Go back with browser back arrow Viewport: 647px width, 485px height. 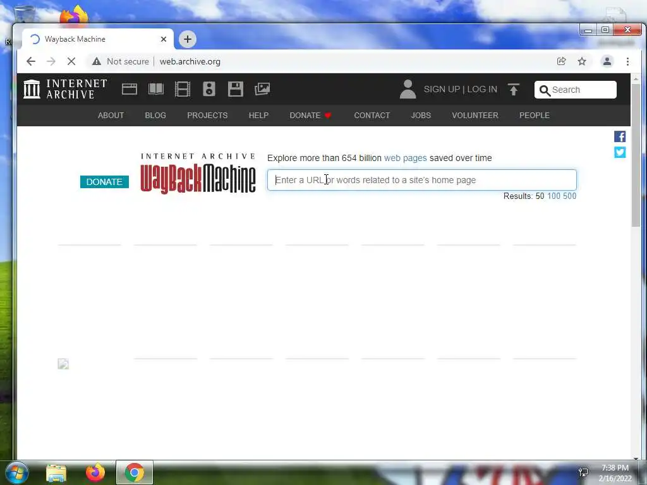[x=31, y=61]
